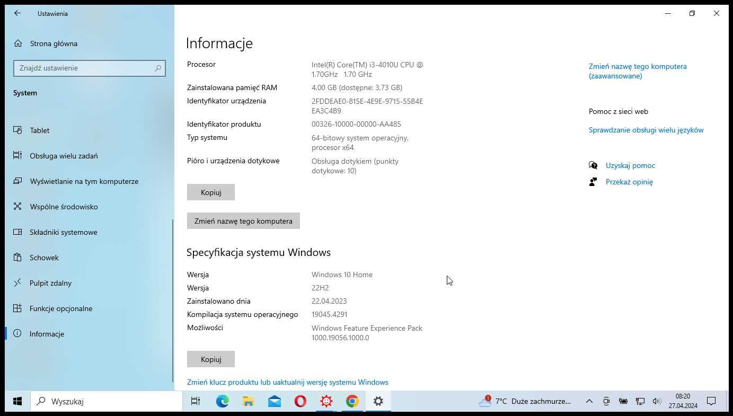Select the Windows 10 Home edition text
733x416 pixels.
[342, 275]
